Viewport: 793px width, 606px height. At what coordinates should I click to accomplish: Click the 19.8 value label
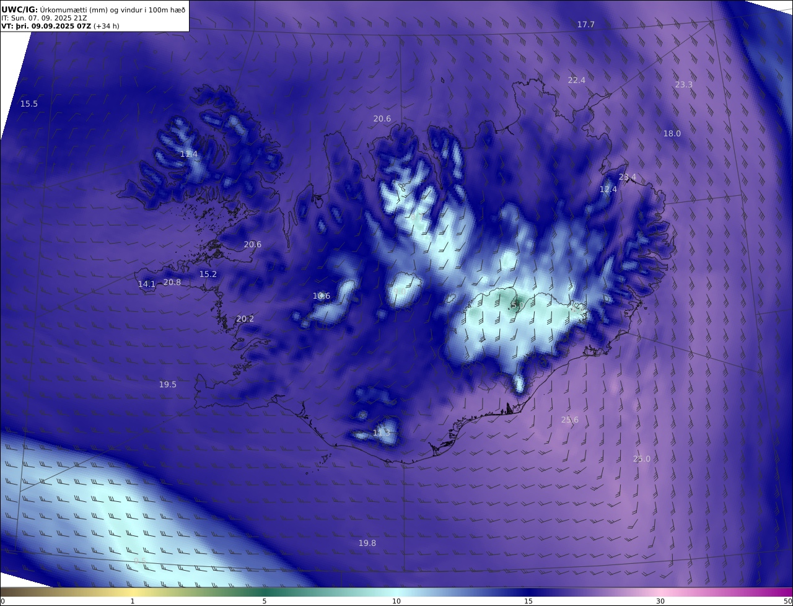(x=367, y=543)
